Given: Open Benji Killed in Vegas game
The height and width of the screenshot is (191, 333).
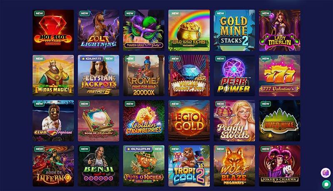Looking at the screenshot, I should (99, 166).
